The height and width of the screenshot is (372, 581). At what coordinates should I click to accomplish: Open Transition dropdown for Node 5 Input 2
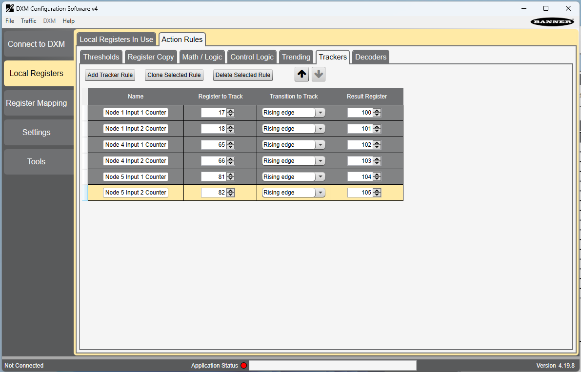320,193
